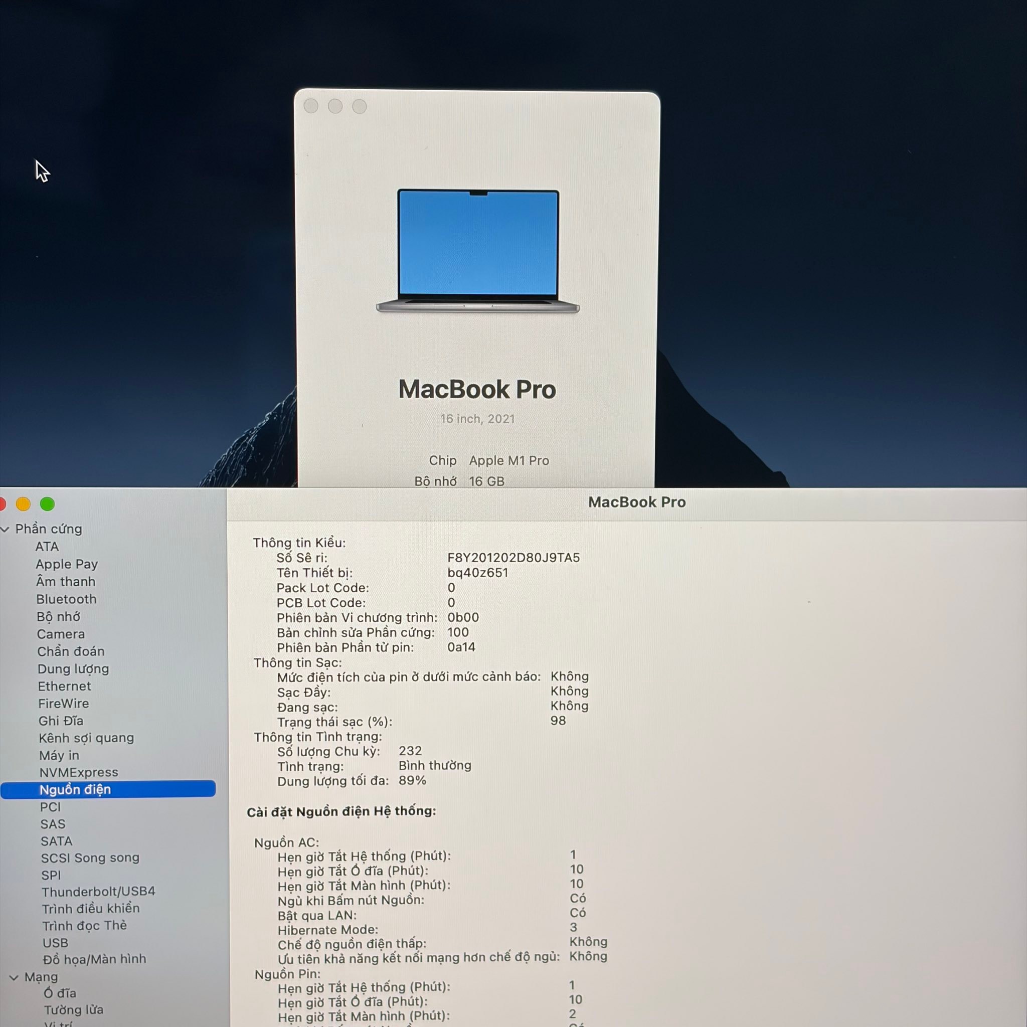Open Camera in the sidebar
1027x1027 pixels.
[x=61, y=634]
